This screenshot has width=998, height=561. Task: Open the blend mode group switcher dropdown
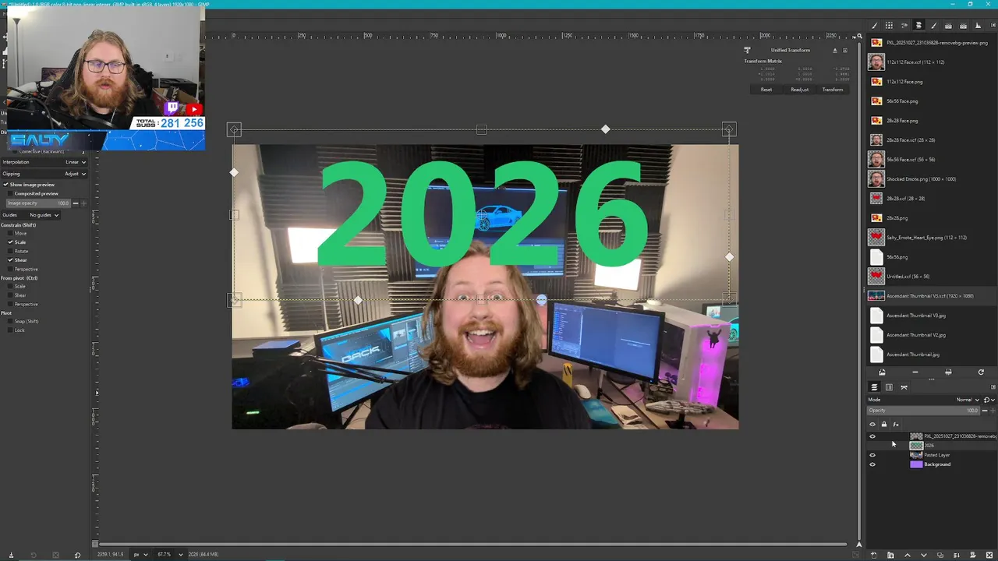point(989,400)
